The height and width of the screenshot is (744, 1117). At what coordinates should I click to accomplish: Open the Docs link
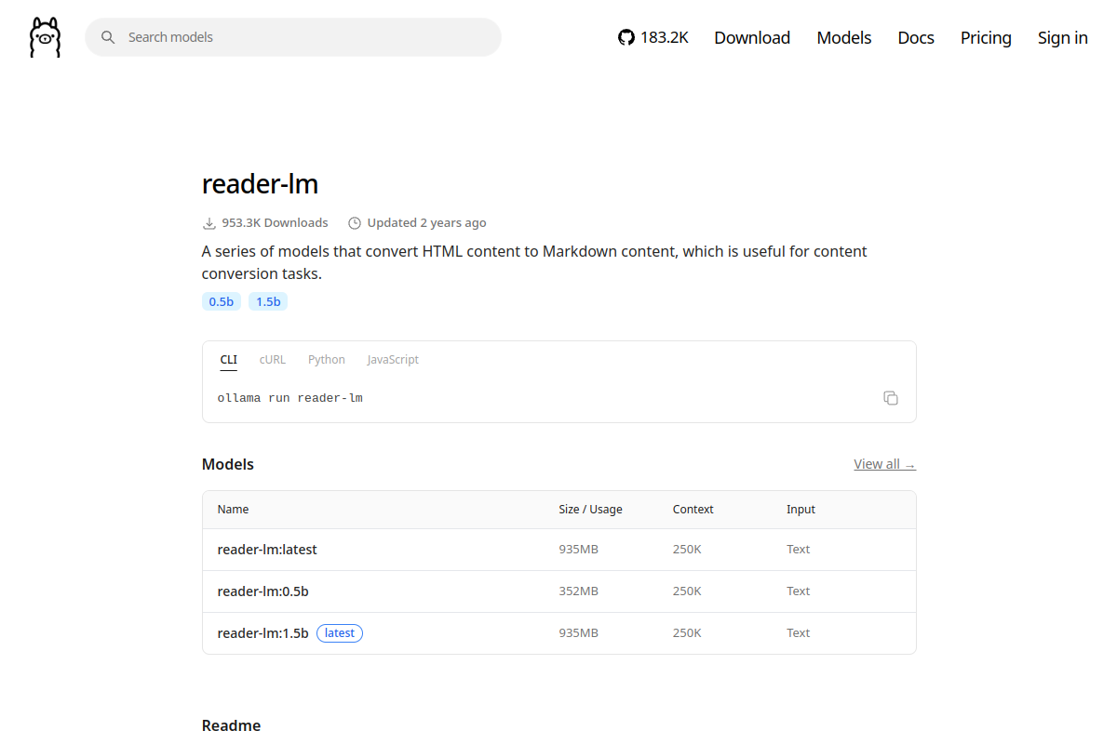pyautogui.click(x=916, y=37)
